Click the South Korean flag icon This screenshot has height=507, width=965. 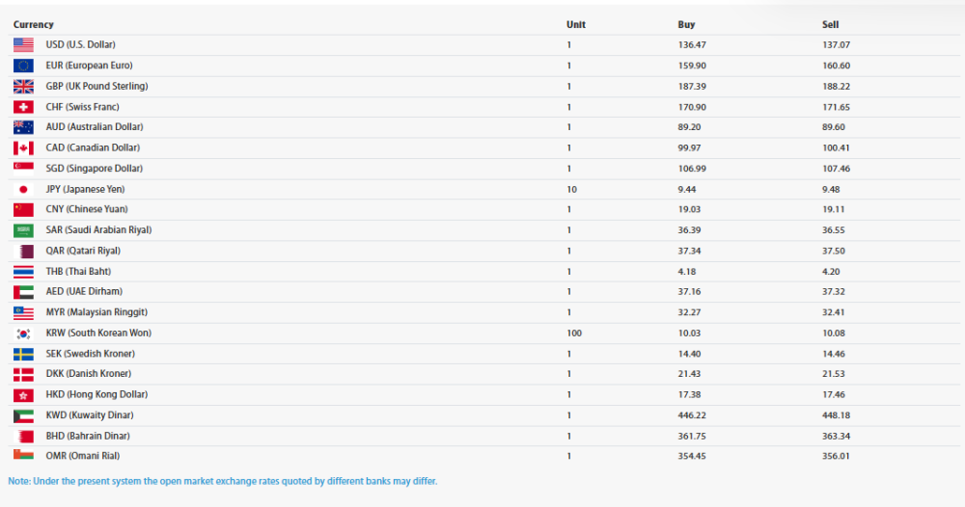coord(23,334)
